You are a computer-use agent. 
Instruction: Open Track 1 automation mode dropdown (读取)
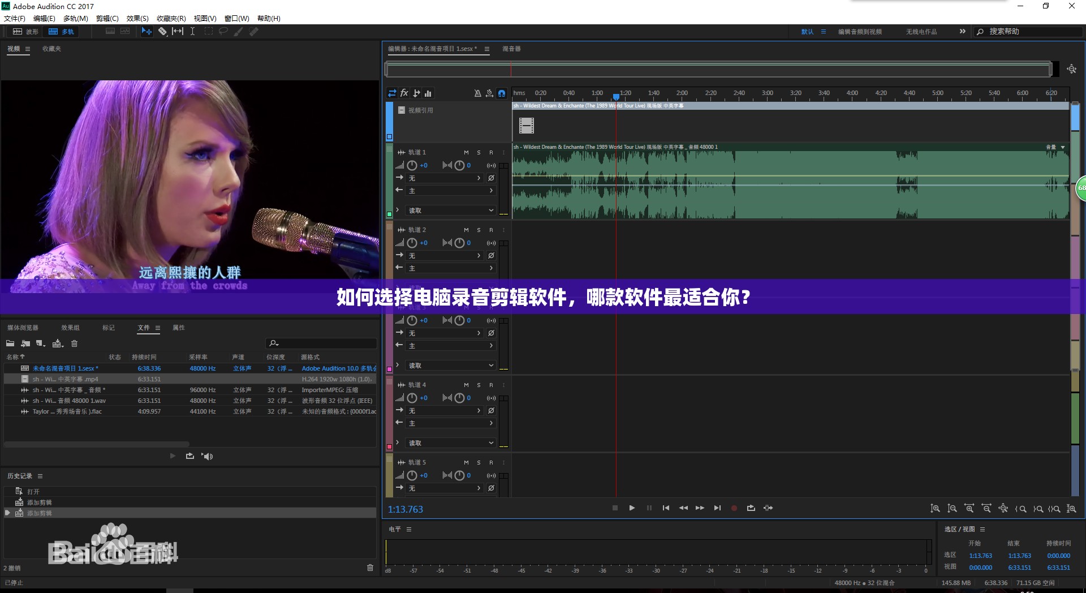point(451,210)
